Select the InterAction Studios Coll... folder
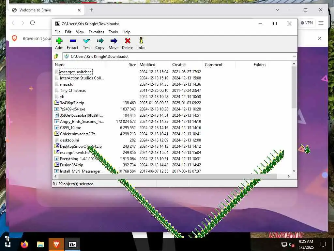The height and width of the screenshot is (251, 334). point(82,78)
